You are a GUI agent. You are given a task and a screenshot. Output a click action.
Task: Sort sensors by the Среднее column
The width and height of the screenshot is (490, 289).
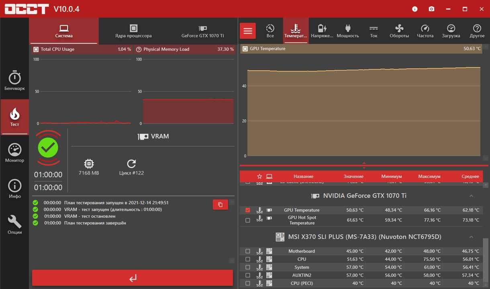[470, 176]
